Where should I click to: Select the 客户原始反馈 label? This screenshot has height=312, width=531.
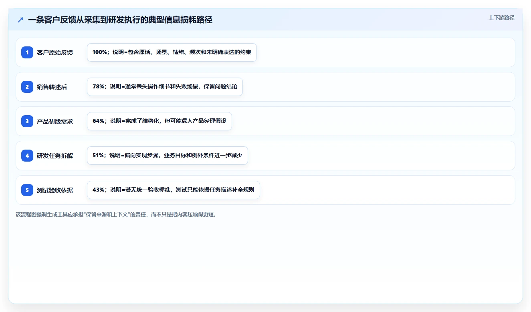pyautogui.click(x=55, y=52)
